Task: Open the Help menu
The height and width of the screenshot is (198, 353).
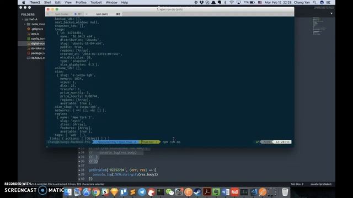Action: coord(125,2)
